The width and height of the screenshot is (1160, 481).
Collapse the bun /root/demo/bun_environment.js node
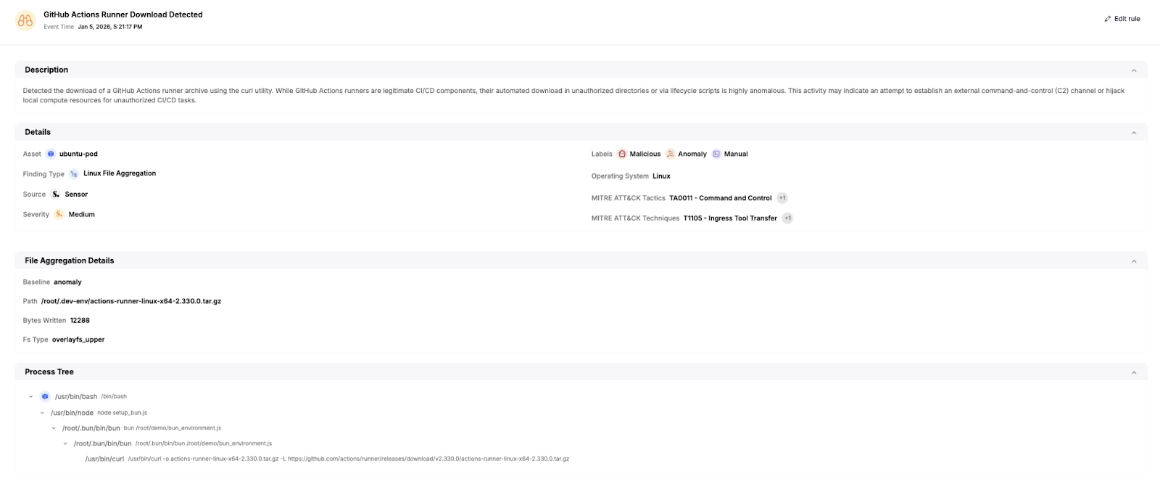tap(54, 428)
